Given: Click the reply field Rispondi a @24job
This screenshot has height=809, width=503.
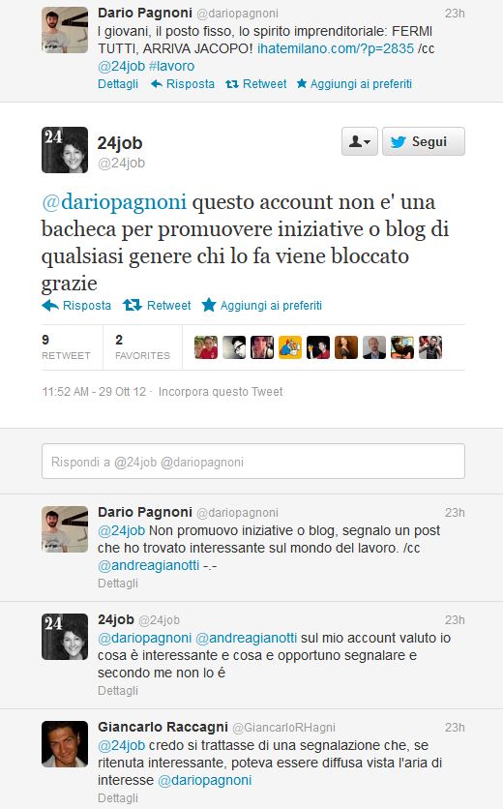Looking at the screenshot, I should (x=253, y=462).
